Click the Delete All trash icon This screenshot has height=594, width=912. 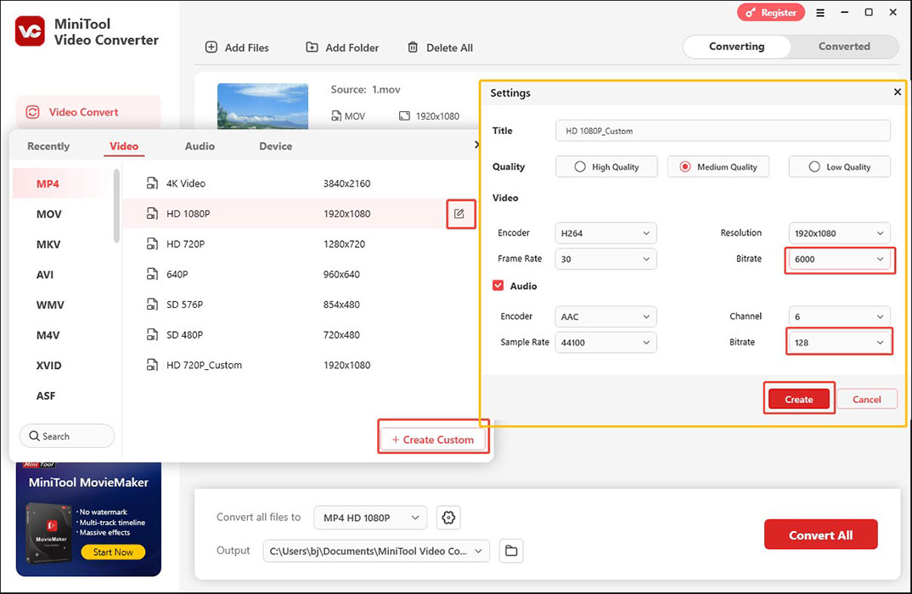(x=413, y=47)
